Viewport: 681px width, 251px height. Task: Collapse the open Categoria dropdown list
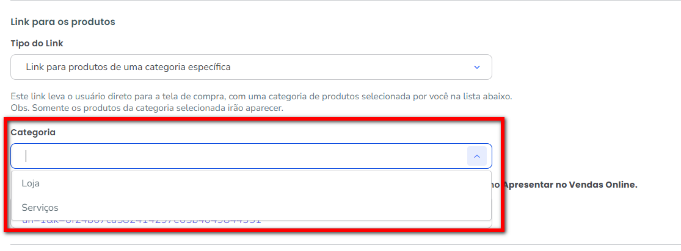tap(476, 157)
